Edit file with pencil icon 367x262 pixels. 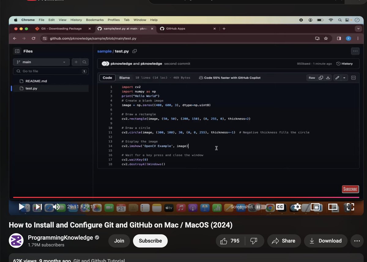(x=337, y=78)
